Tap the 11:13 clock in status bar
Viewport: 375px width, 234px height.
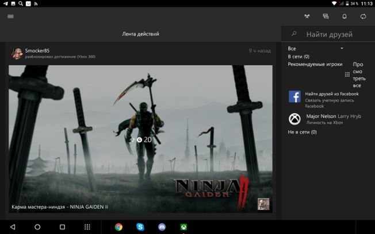366,3
